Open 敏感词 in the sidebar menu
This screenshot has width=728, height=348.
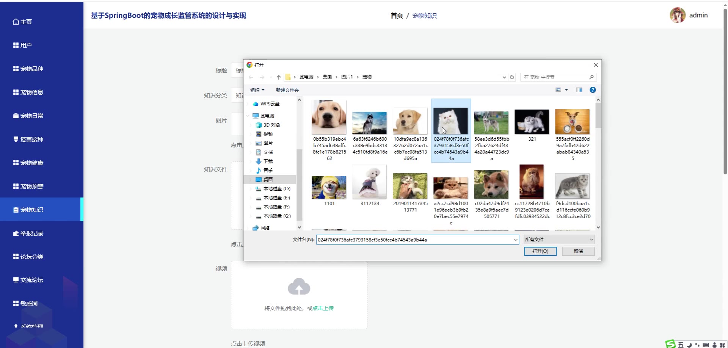(x=42, y=304)
